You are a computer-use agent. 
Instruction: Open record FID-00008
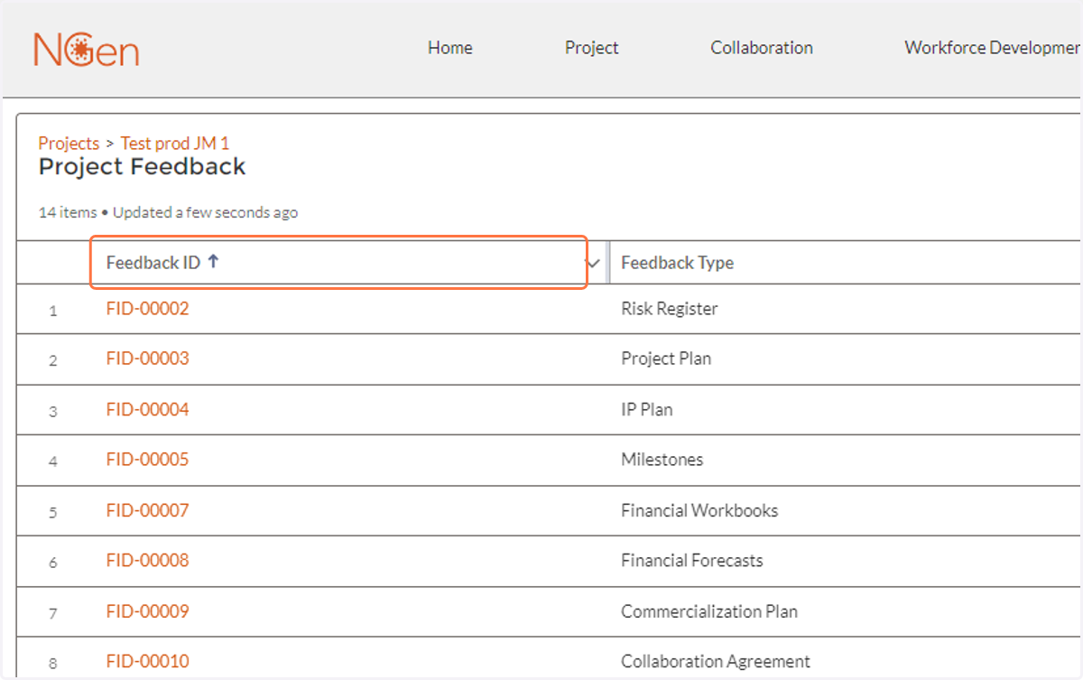point(147,561)
